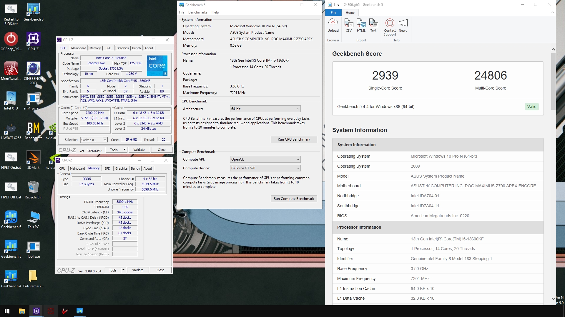Click Tools button in lower CPU-Z window
This screenshot has height=317, width=565.
pos(113,270)
